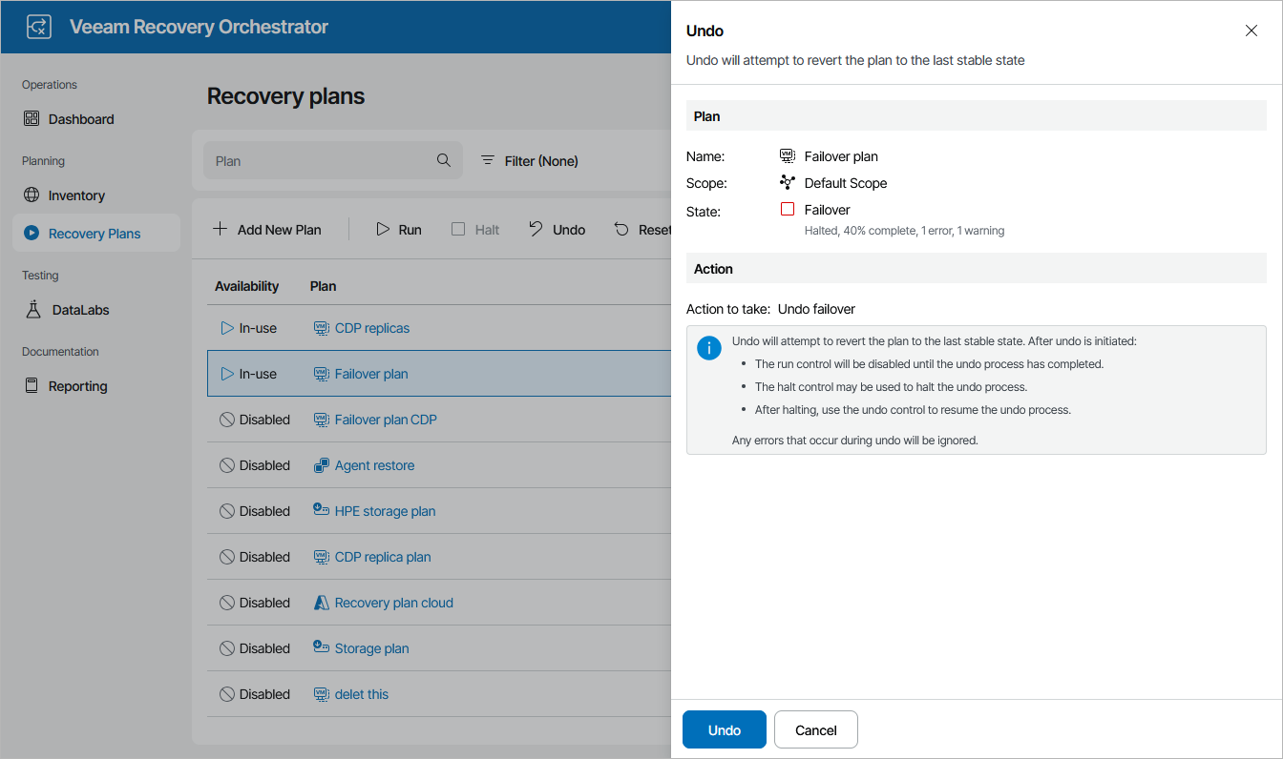Go to Inventory section
Image resolution: width=1283 pixels, height=759 pixels.
[76, 195]
